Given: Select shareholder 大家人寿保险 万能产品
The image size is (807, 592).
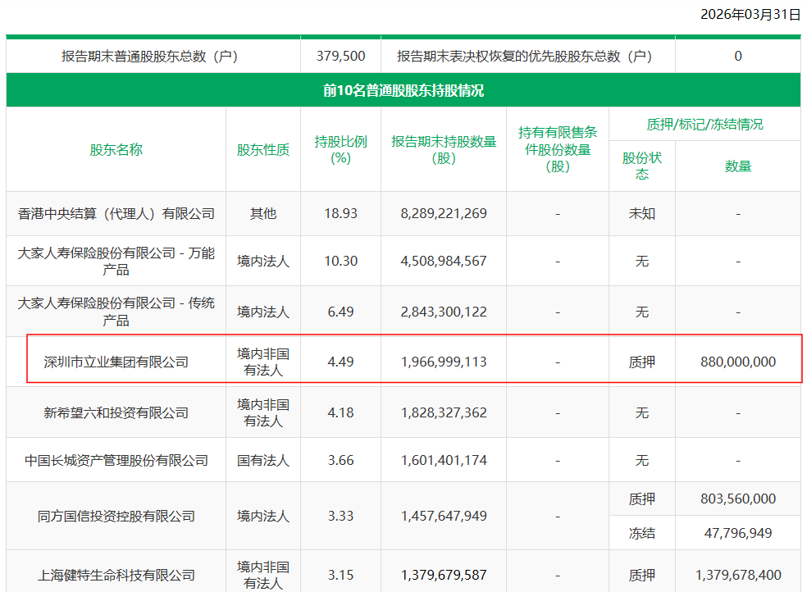Looking at the screenshot, I should 116,262.
